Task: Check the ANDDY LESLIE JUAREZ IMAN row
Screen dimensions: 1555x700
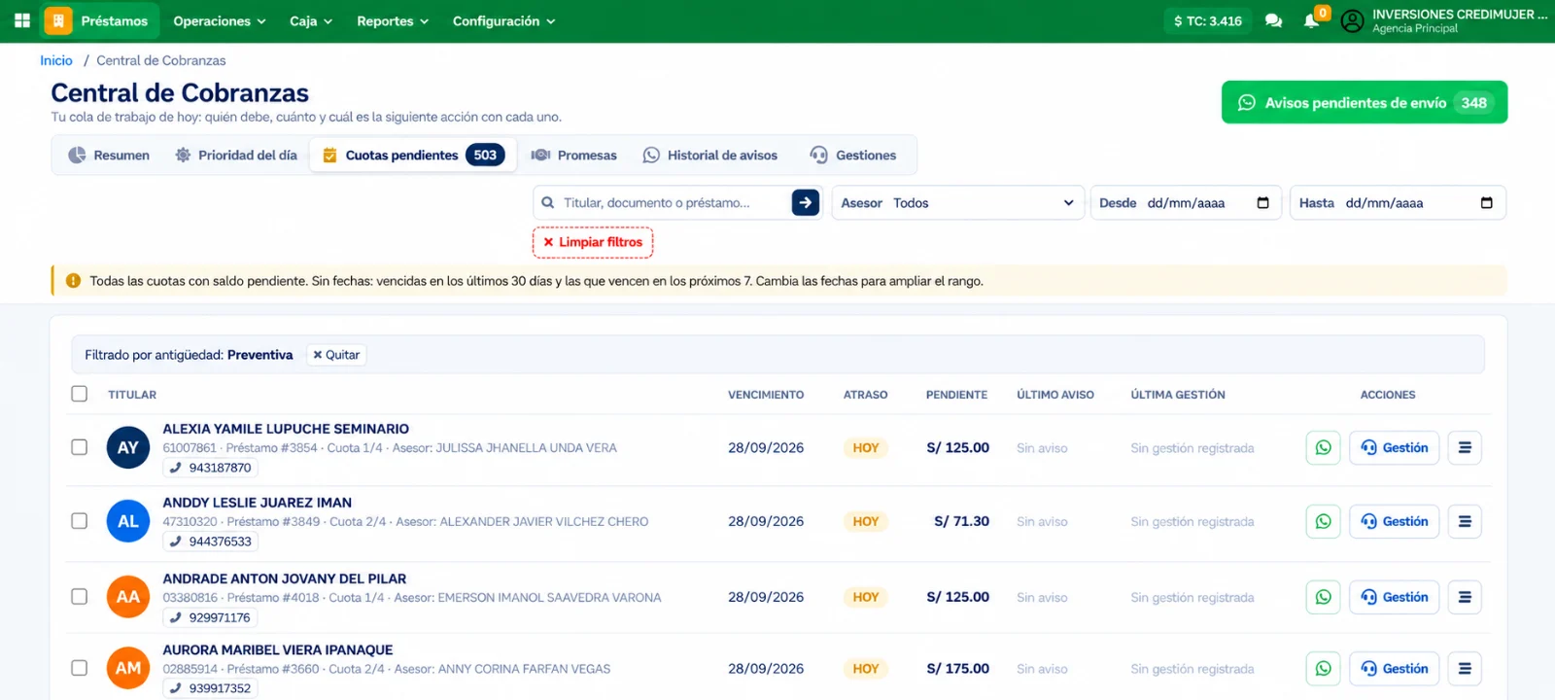Action: point(80,521)
